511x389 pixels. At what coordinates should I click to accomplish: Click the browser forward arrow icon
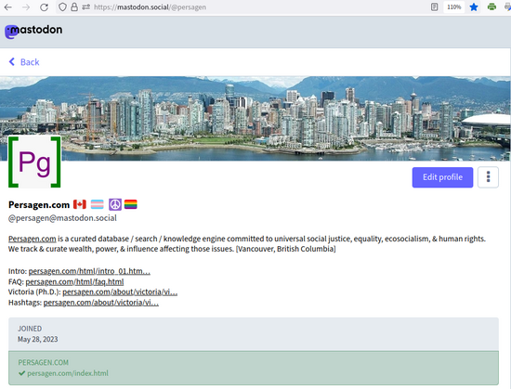[26, 6]
